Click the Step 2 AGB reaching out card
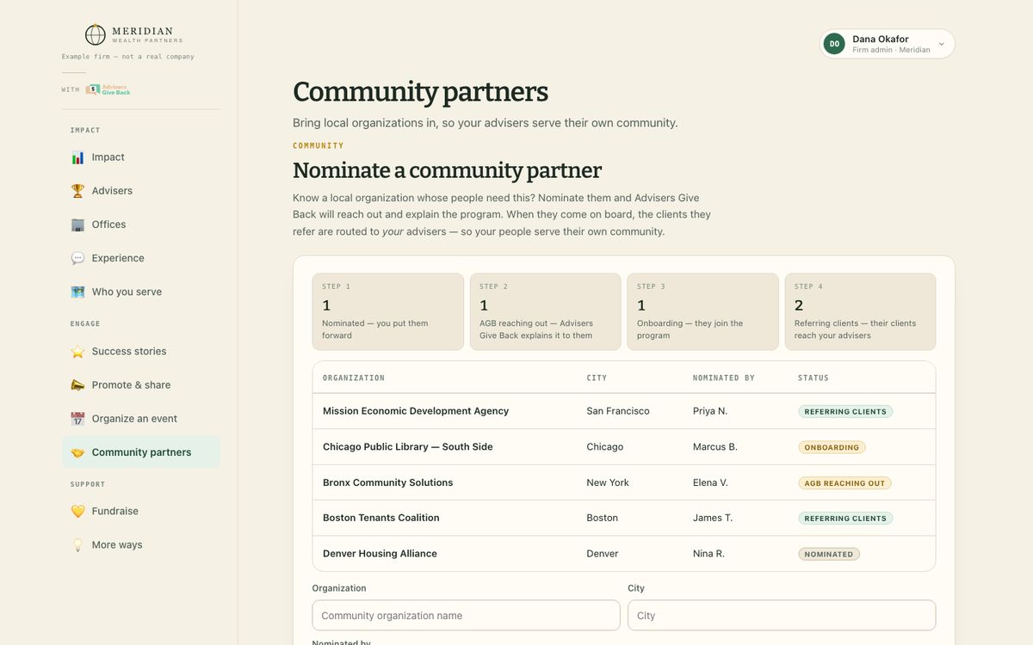1033x645 pixels. 546,311
